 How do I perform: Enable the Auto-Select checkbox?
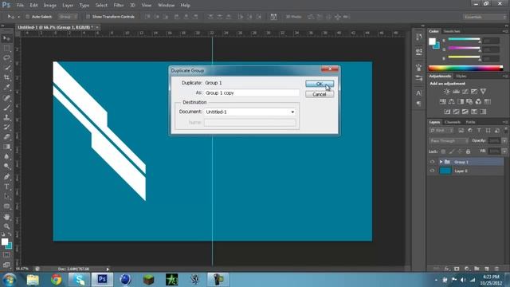pyautogui.click(x=27, y=17)
